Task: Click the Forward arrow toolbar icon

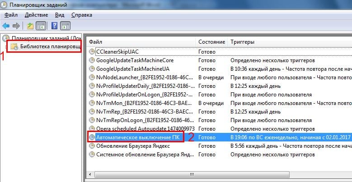Action: pos(16,26)
